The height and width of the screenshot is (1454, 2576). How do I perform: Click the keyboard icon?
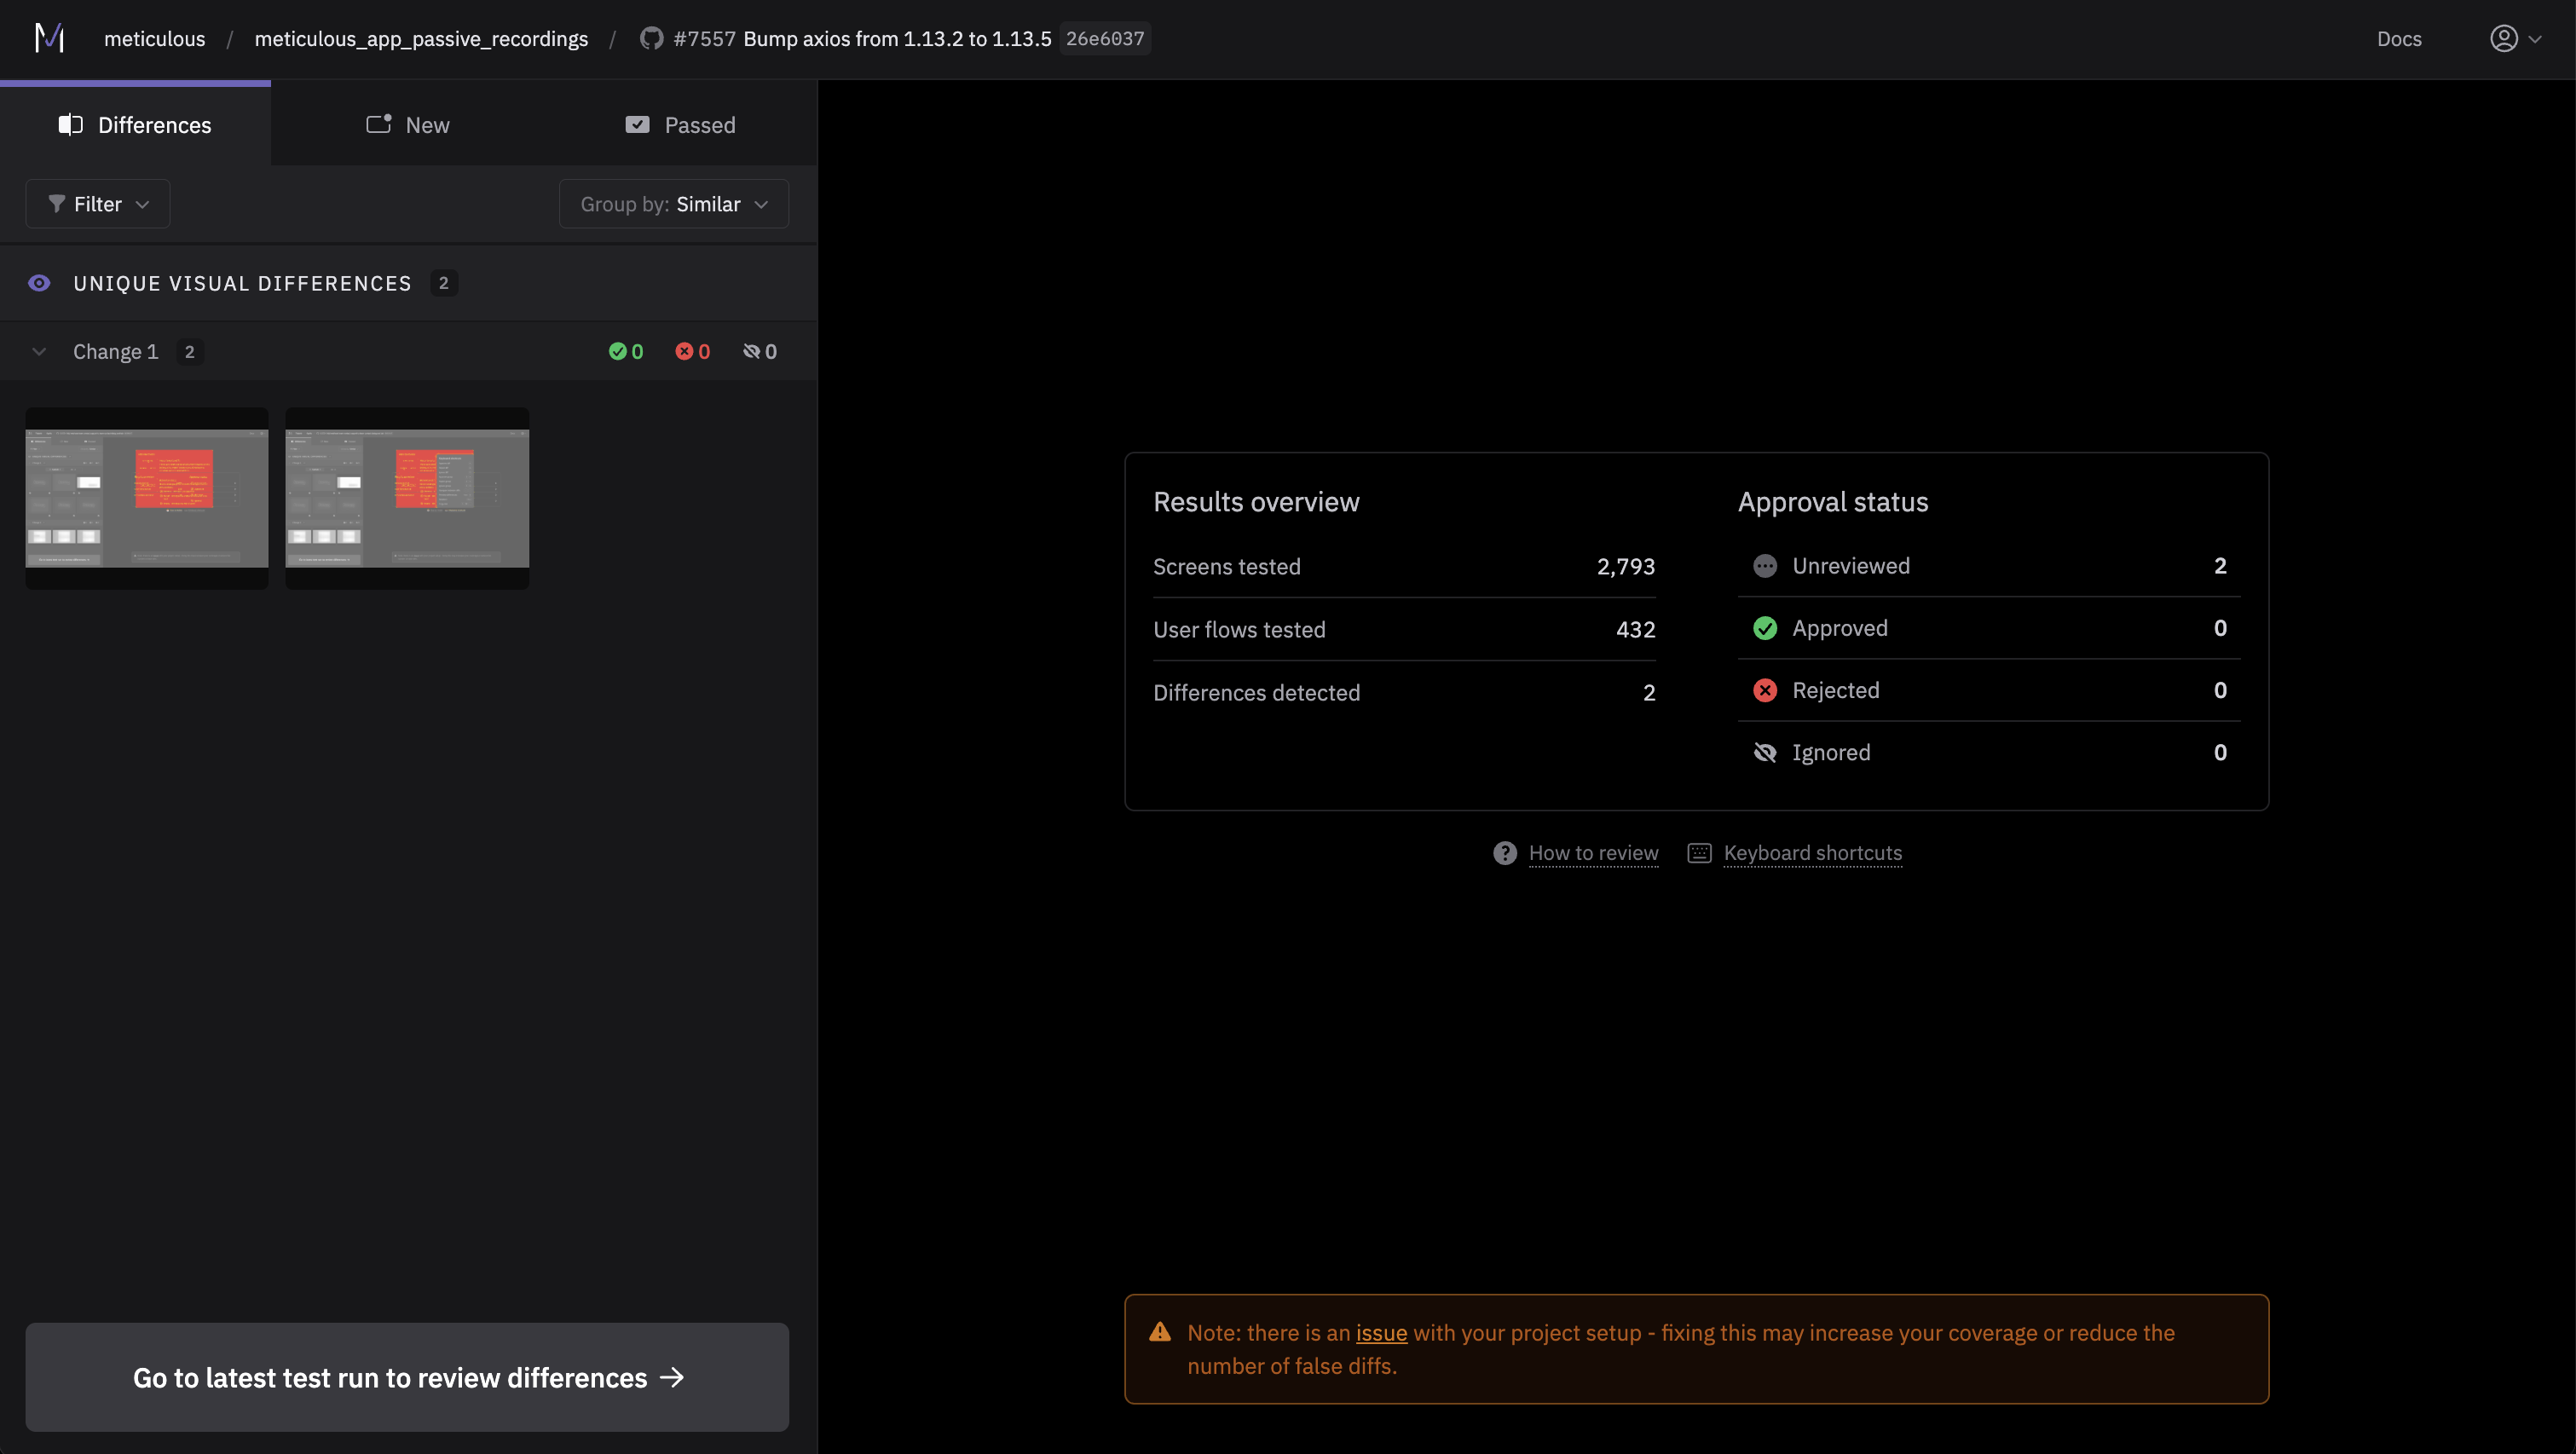click(x=1699, y=853)
